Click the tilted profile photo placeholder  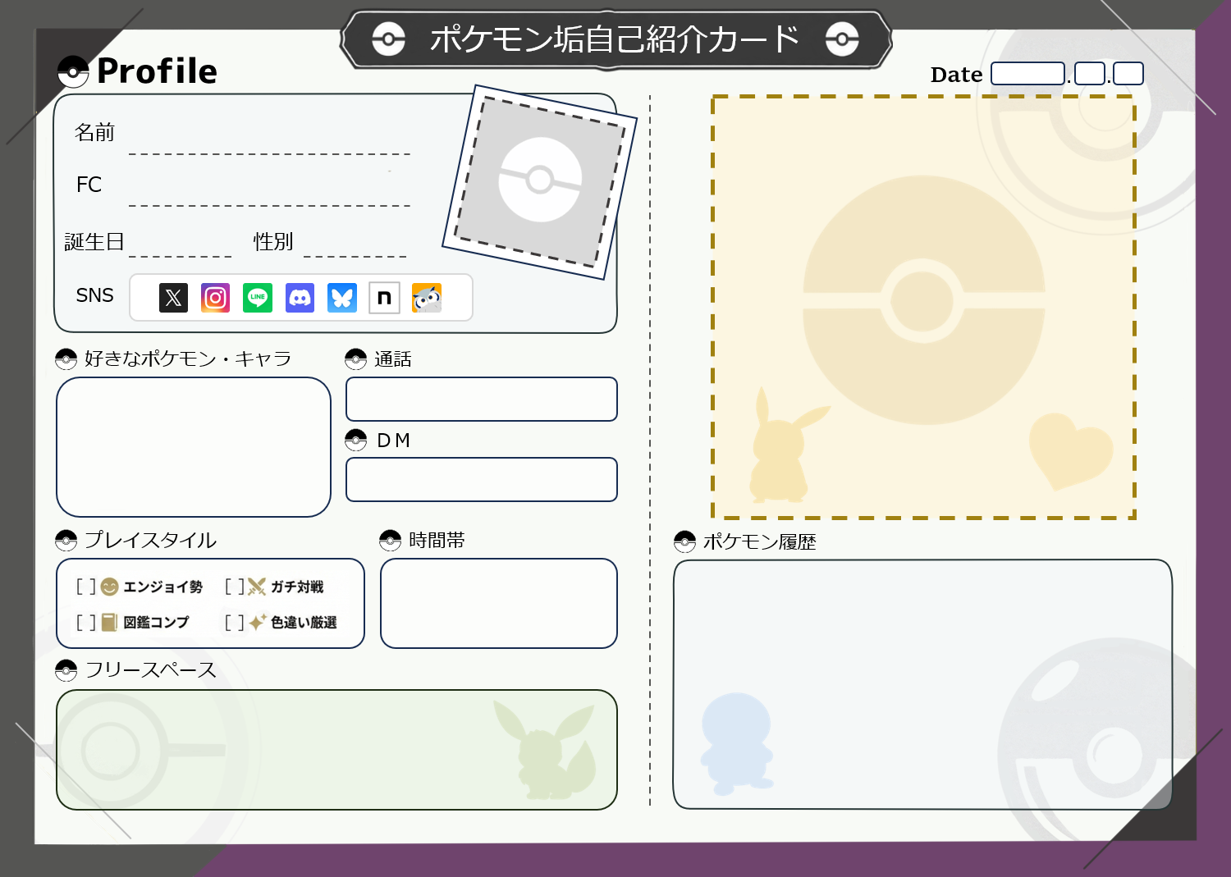click(x=540, y=181)
